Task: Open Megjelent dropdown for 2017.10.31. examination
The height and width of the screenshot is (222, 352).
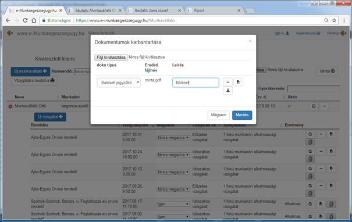Action: point(173,138)
